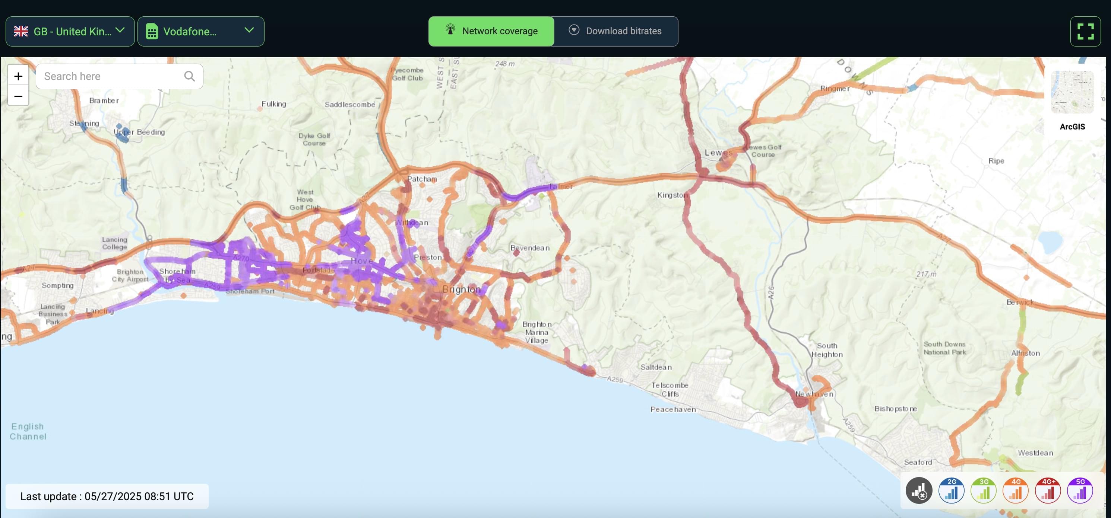The width and height of the screenshot is (1111, 518).
Task: Click the Lewes label on the map
Action: (x=718, y=153)
